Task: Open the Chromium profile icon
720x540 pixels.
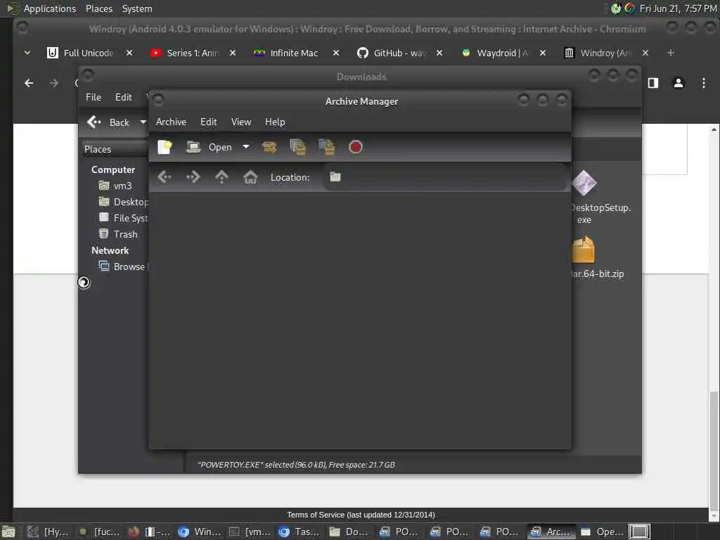Action: [679, 83]
